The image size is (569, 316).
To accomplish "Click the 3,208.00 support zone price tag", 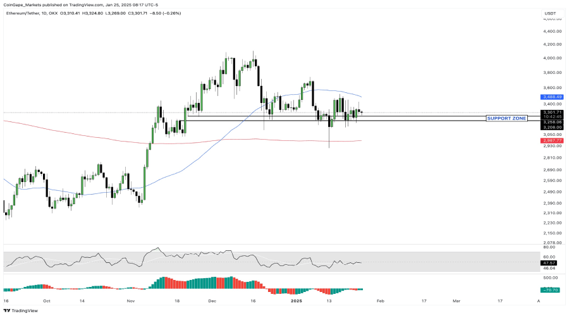I will (551, 127).
